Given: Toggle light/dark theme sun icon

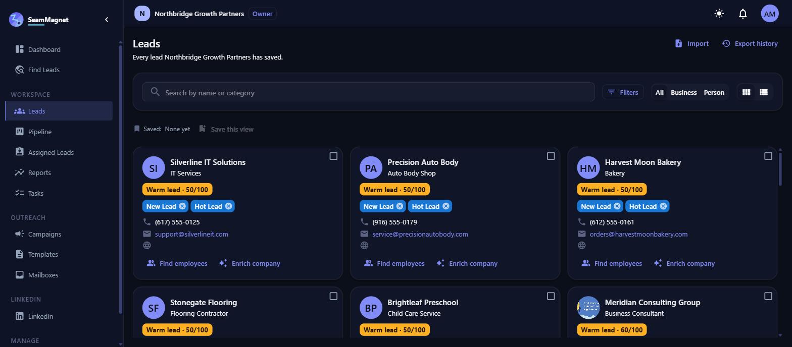Looking at the screenshot, I should tap(719, 14).
